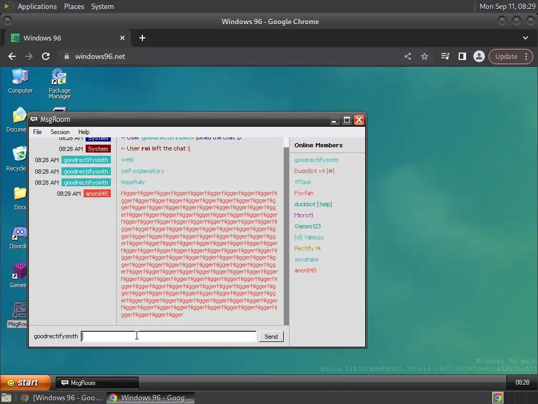Open the Windows 96 start button
Image resolution: width=538 pixels, height=404 pixels.
click(x=25, y=382)
